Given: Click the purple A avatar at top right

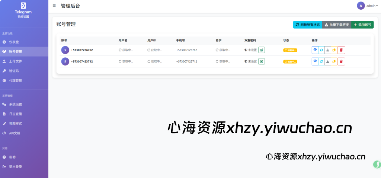Looking at the screenshot, I should 361,6.
